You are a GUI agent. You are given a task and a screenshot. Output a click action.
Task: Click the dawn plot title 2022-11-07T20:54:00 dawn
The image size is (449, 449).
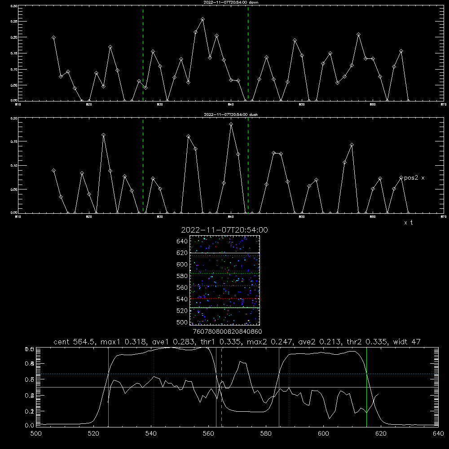coord(231,2)
